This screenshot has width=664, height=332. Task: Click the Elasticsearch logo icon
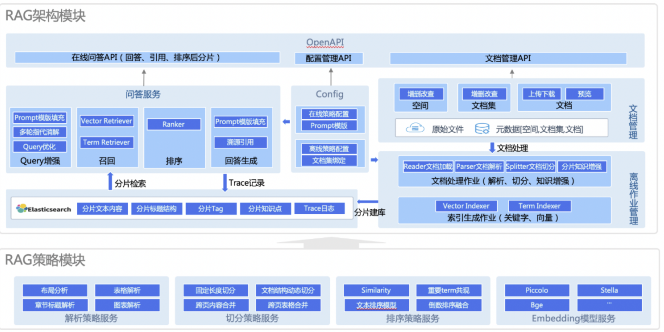point(22,209)
